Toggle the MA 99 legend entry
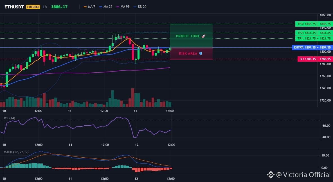The image size is (333, 182). click(123, 7)
